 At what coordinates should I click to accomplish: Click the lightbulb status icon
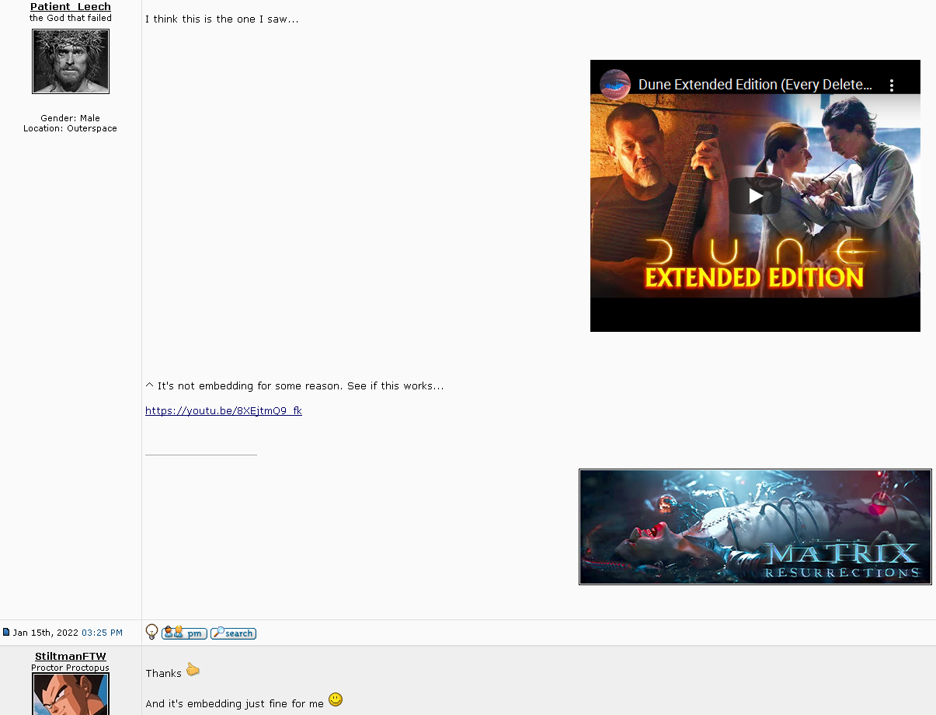152,632
